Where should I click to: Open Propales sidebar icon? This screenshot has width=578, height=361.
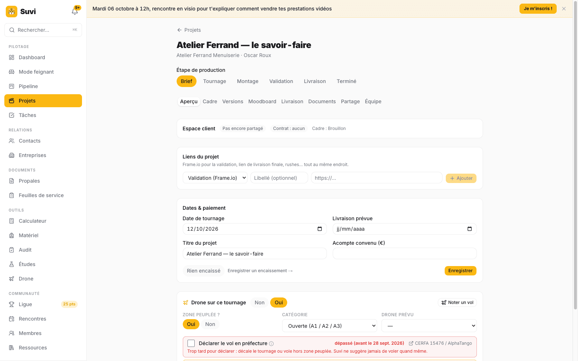[12, 181]
